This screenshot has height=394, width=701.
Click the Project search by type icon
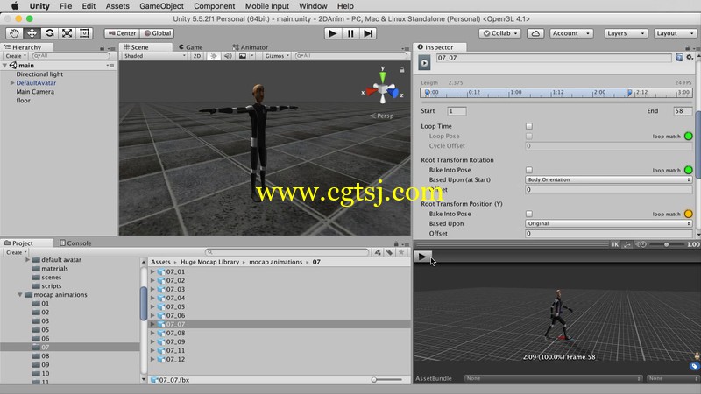[x=378, y=252]
